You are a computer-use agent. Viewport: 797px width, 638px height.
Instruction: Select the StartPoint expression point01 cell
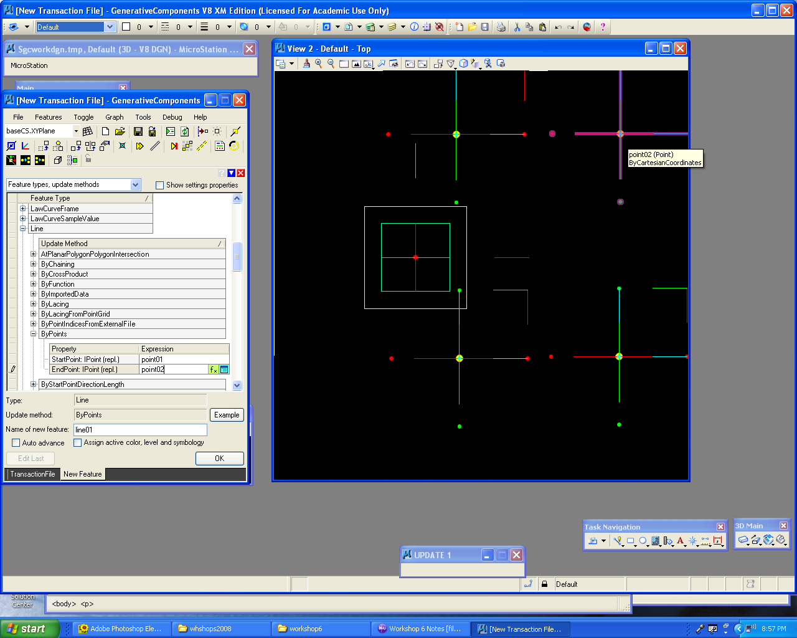pos(184,359)
